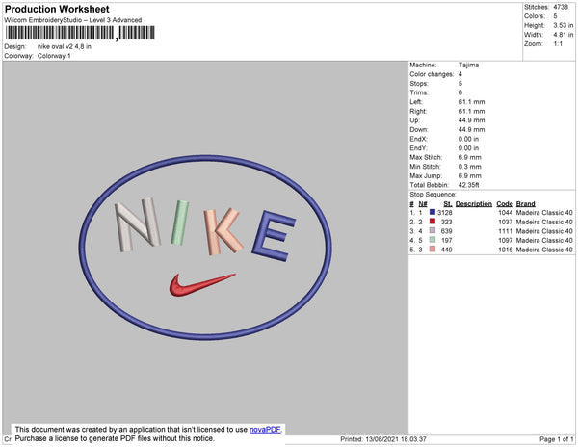Click the Page 1 of 1 footer
This screenshot has height=447, width=578.
[556, 439]
